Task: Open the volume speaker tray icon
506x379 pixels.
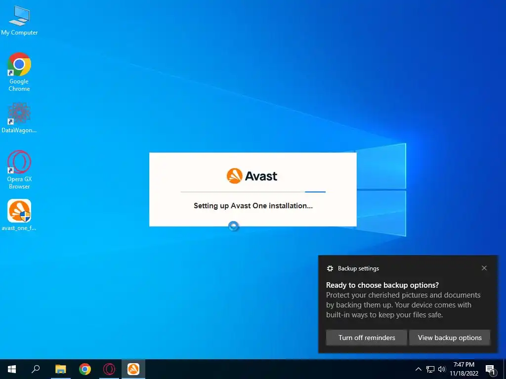Action: coord(441,369)
